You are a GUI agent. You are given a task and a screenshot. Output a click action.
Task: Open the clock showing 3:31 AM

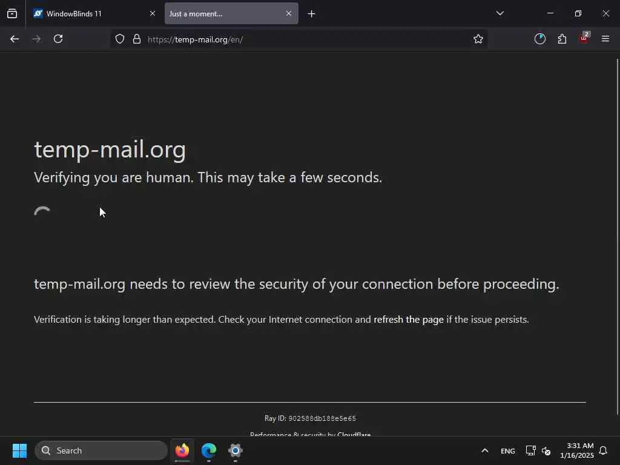[x=577, y=450]
